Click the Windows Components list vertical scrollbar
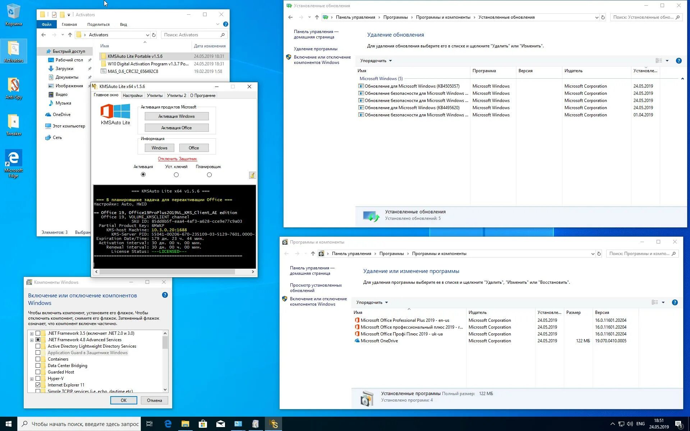The height and width of the screenshot is (431, 690). 165,342
